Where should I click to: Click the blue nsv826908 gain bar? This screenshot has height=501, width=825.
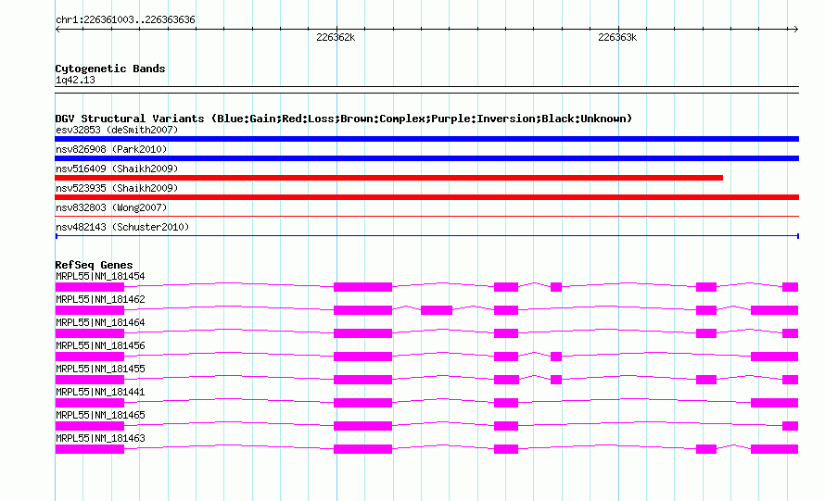pyautogui.click(x=426, y=158)
